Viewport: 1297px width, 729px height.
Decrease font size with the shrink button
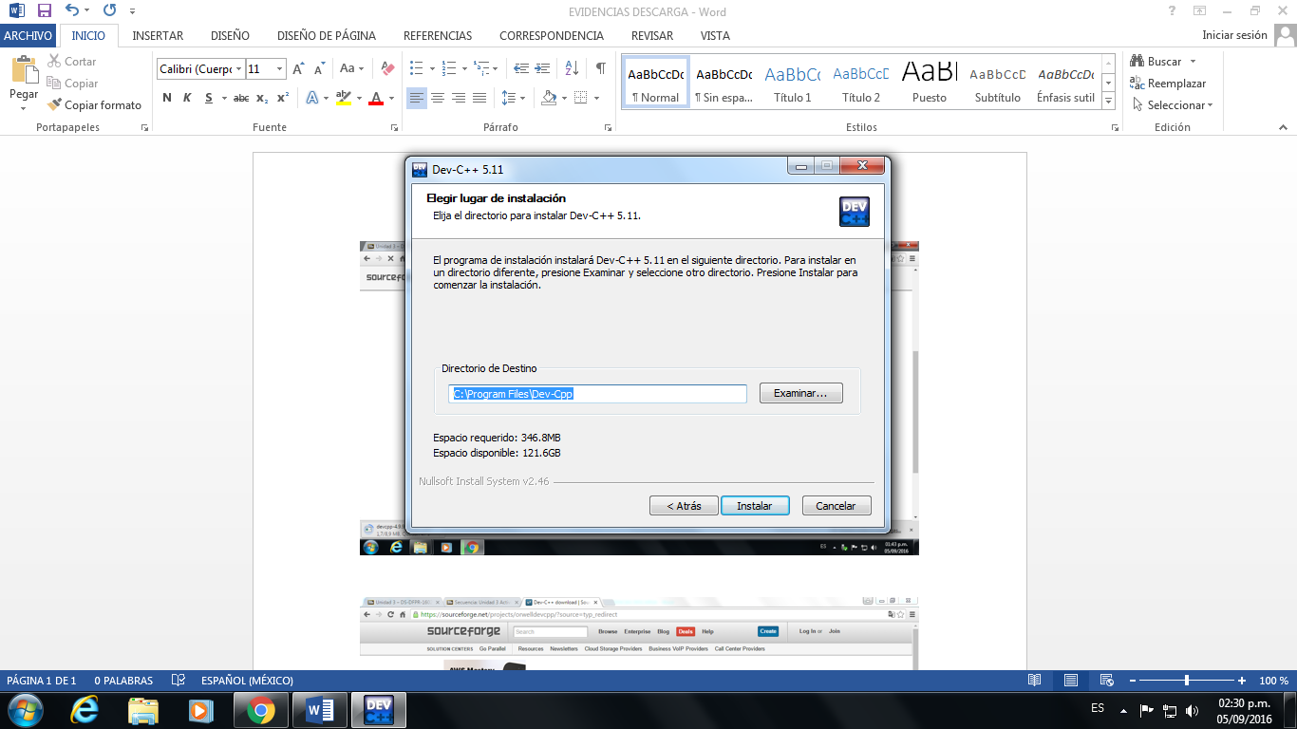click(x=320, y=68)
